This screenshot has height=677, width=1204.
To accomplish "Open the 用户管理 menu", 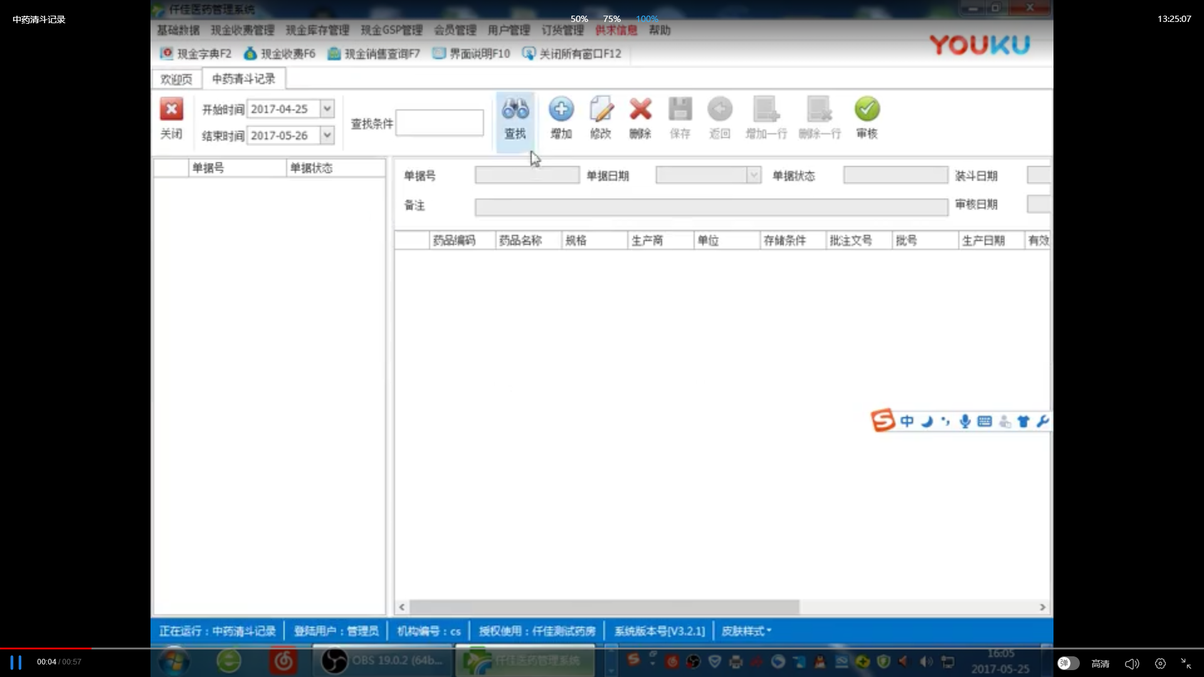I will tap(509, 30).
